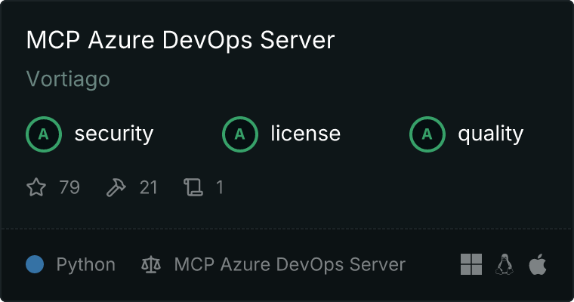Click the scroll resources icon
This screenshot has height=302, width=574.
coord(193,187)
